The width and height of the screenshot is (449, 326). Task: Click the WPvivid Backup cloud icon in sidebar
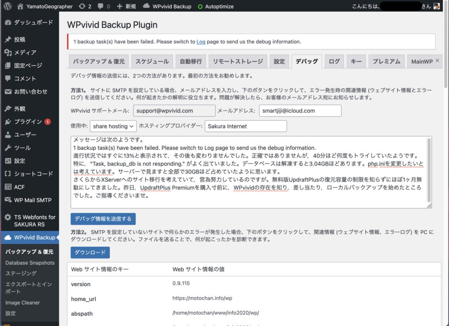pyautogui.click(x=8, y=237)
